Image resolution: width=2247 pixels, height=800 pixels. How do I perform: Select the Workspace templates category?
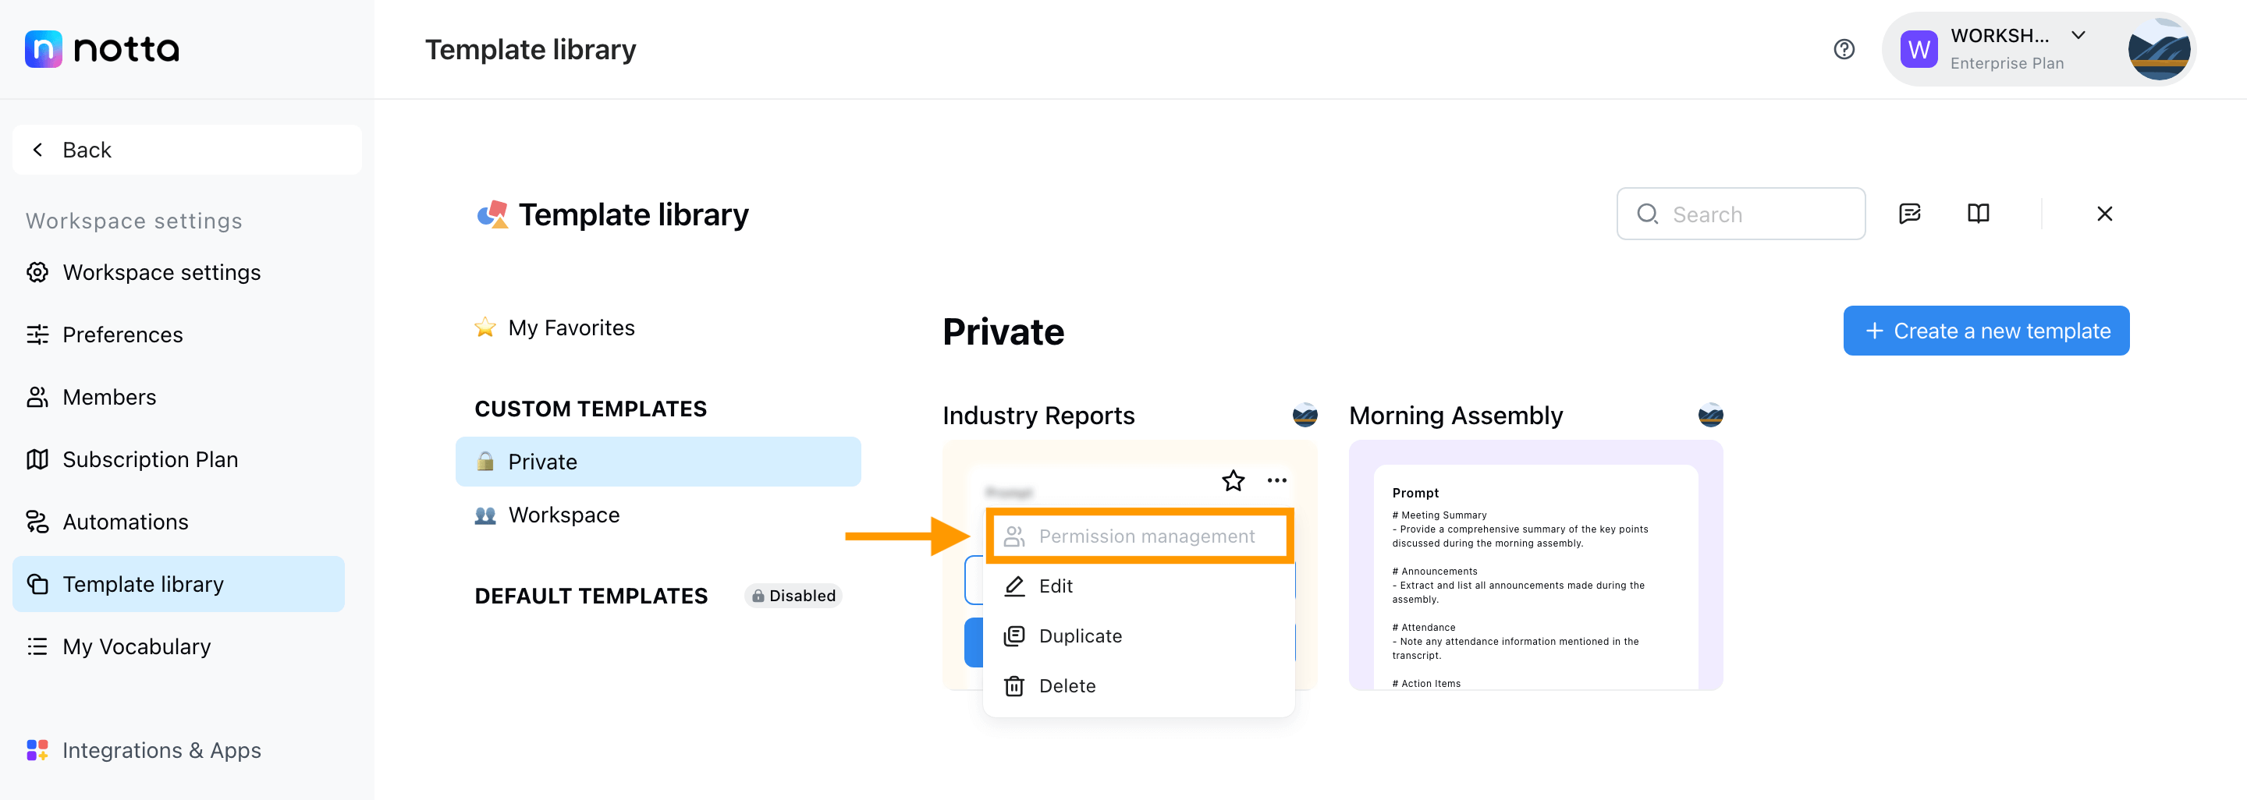tap(658, 515)
